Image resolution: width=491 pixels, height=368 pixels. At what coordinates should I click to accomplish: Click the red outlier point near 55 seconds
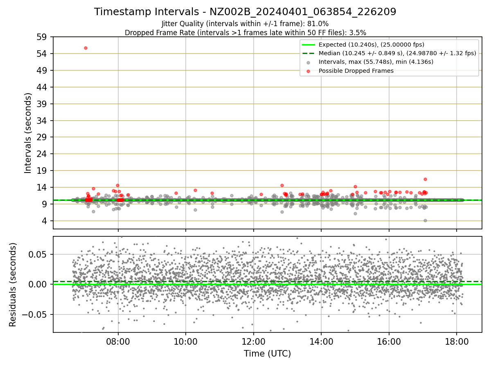click(86, 48)
